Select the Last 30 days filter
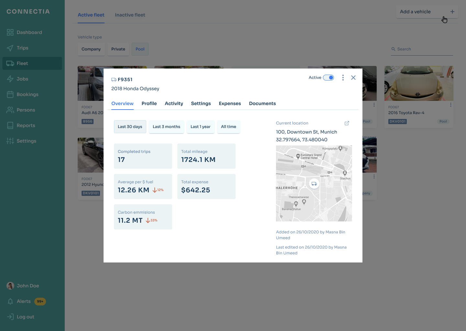Screen dimensions: 466x331 point(130,127)
